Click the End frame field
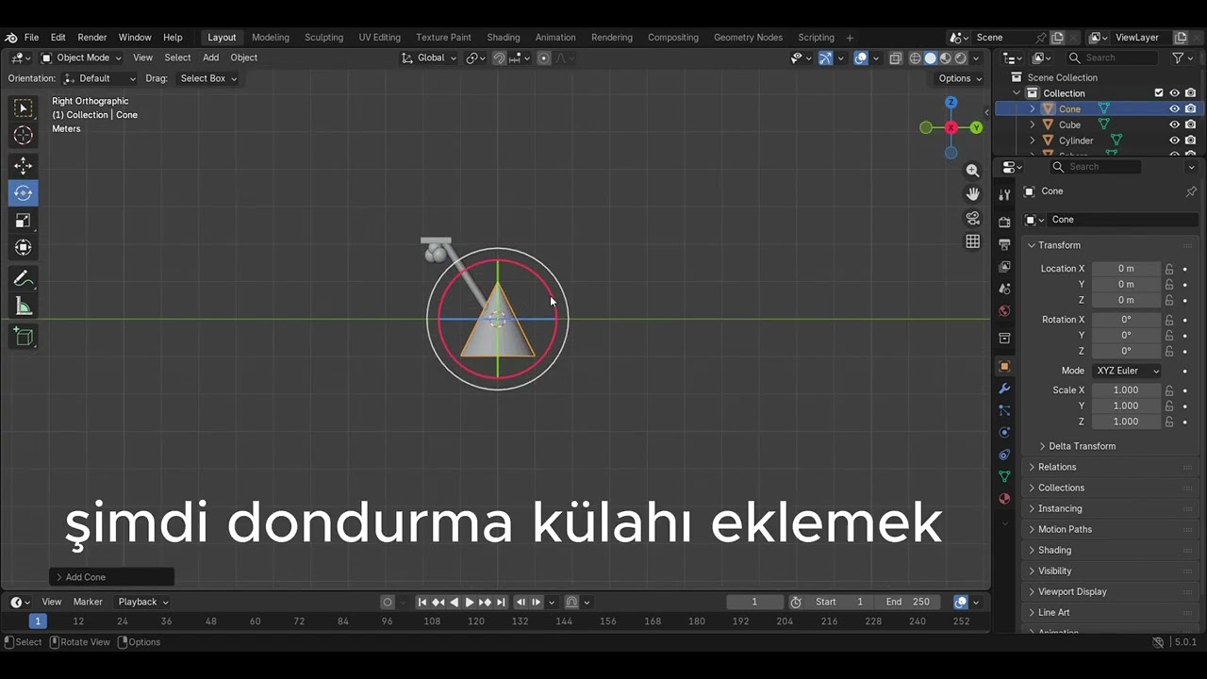1207x679 pixels. [908, 602]
